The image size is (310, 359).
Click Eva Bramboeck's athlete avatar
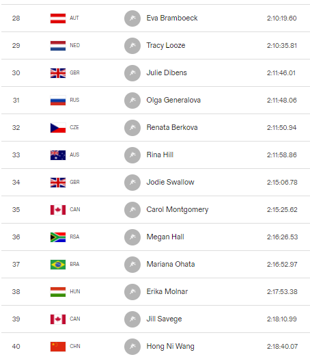(x=132, y=18)
